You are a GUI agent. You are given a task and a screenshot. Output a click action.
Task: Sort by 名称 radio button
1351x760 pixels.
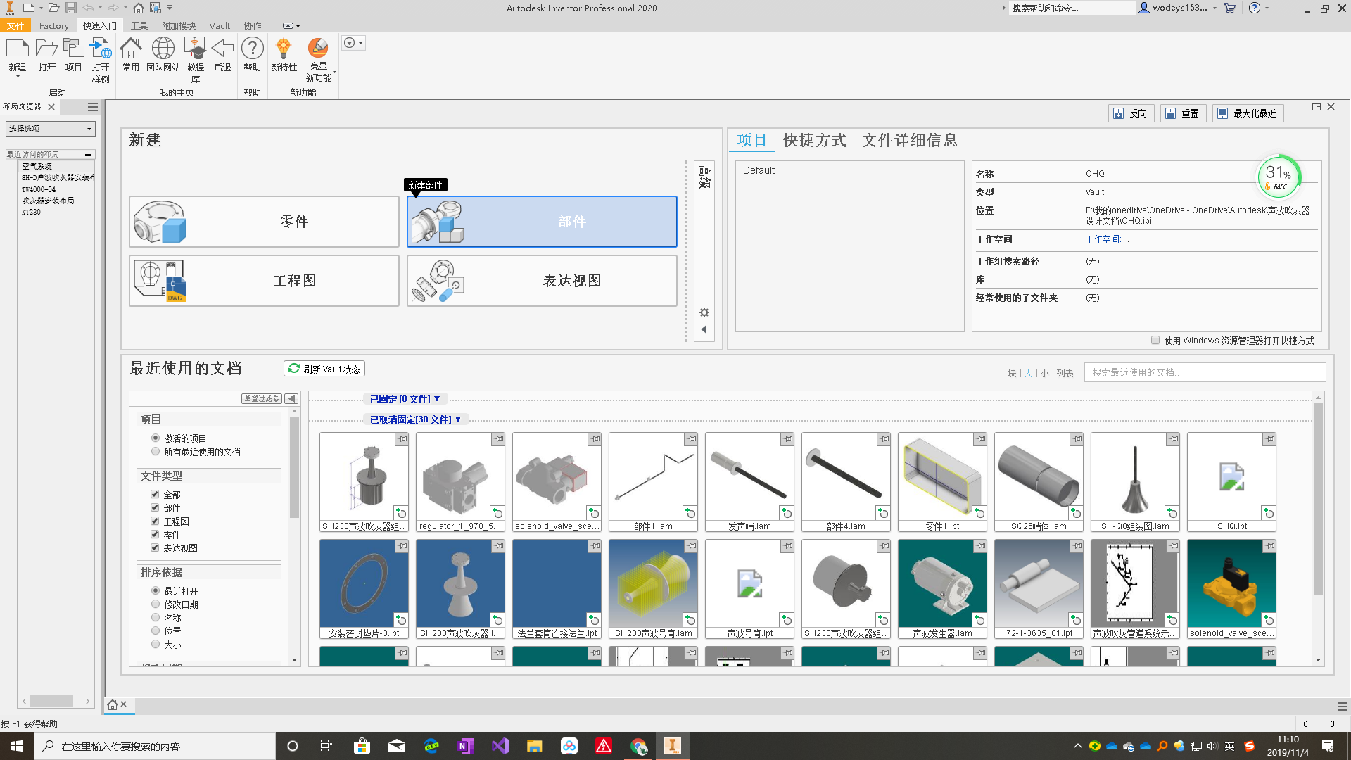tap(156, 618)
